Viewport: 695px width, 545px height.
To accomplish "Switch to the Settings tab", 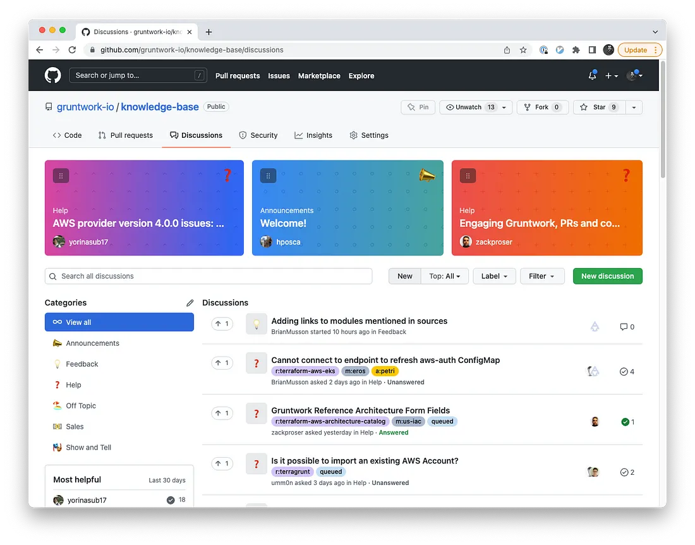I will click(369, 135).
